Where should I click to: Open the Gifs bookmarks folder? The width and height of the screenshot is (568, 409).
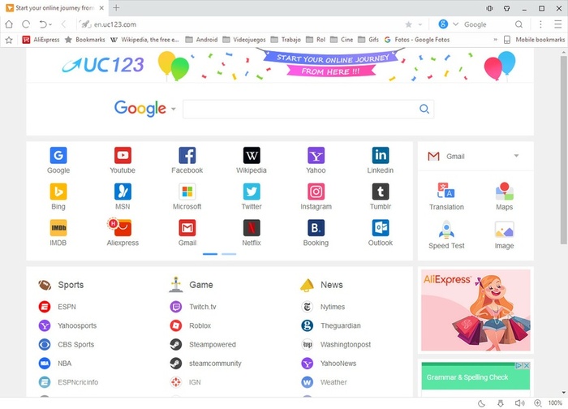click(x=368, y=40)
